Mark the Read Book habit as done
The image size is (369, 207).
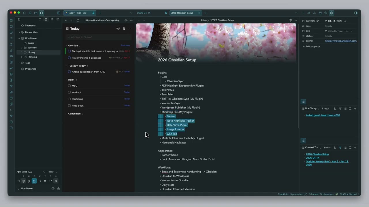[69, 106]
